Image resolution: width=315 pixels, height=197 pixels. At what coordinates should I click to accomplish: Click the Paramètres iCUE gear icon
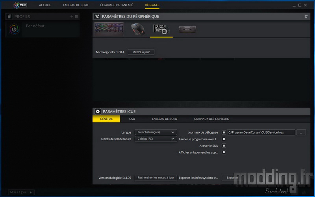pos(98,112)
